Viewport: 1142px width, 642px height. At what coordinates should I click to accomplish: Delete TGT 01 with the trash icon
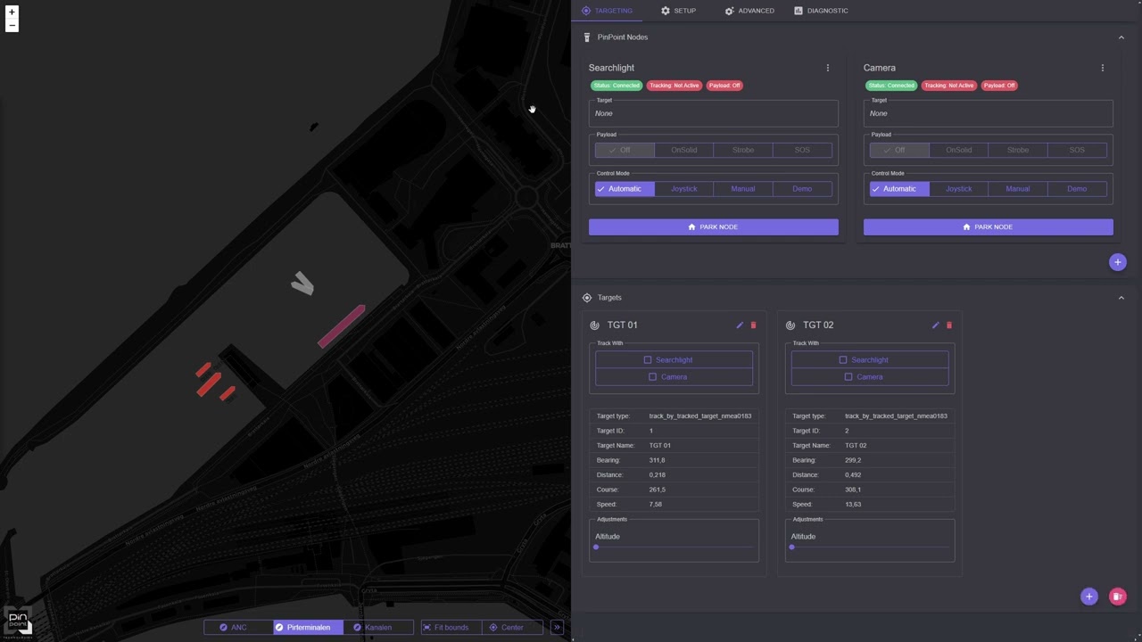click(x=753, y=325)
